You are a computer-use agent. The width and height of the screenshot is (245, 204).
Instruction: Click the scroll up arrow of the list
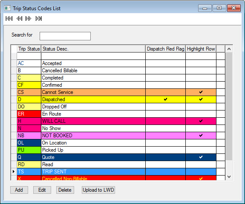coord(229,49)
